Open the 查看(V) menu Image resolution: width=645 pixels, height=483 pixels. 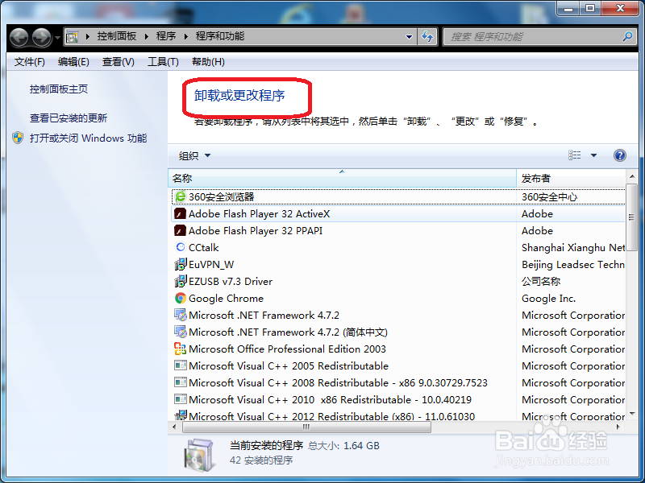118,62
